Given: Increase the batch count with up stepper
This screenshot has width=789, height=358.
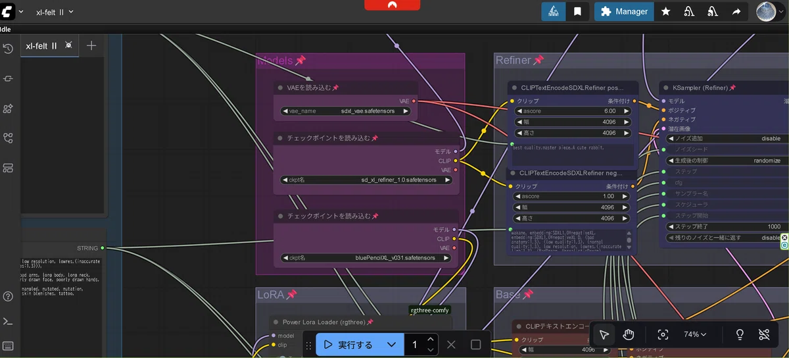Looking at the screenshot, I should 430,340.
